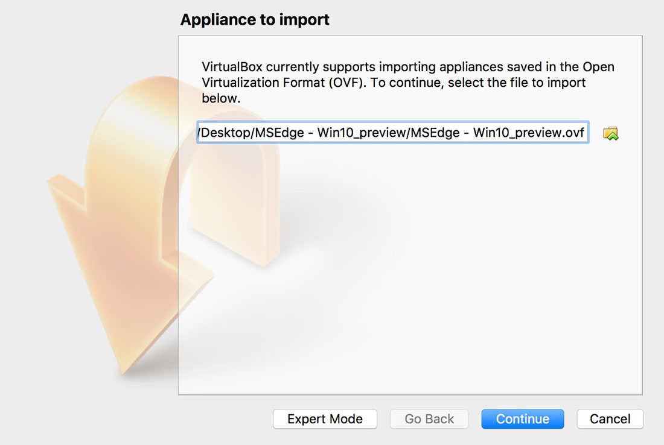Dismiss the dialog with Cancel
The width and height of the screenshot is (664, 445).
coord(610,419)
